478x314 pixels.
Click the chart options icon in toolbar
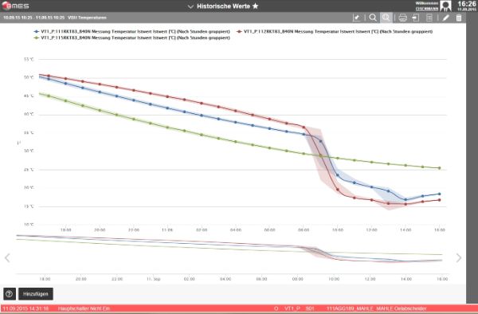pyautogui.click(x=356, y=18)
